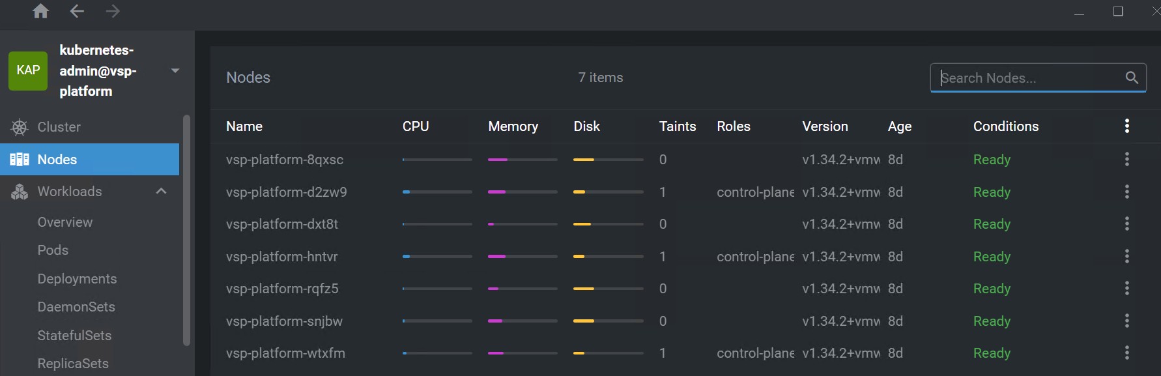Open node vsp-platform-8qxsc details
1161x376 pixels.
tap(285, 160)
